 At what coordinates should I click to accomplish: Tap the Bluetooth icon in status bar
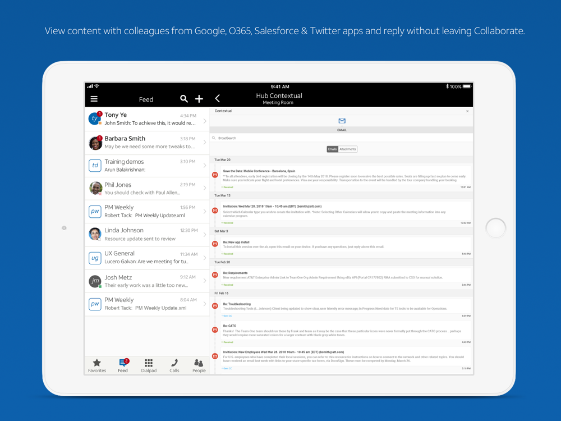click(447, 86)
